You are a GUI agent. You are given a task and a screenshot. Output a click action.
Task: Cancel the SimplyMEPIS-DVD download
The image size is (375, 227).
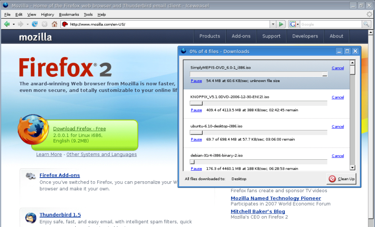[338, 68]
